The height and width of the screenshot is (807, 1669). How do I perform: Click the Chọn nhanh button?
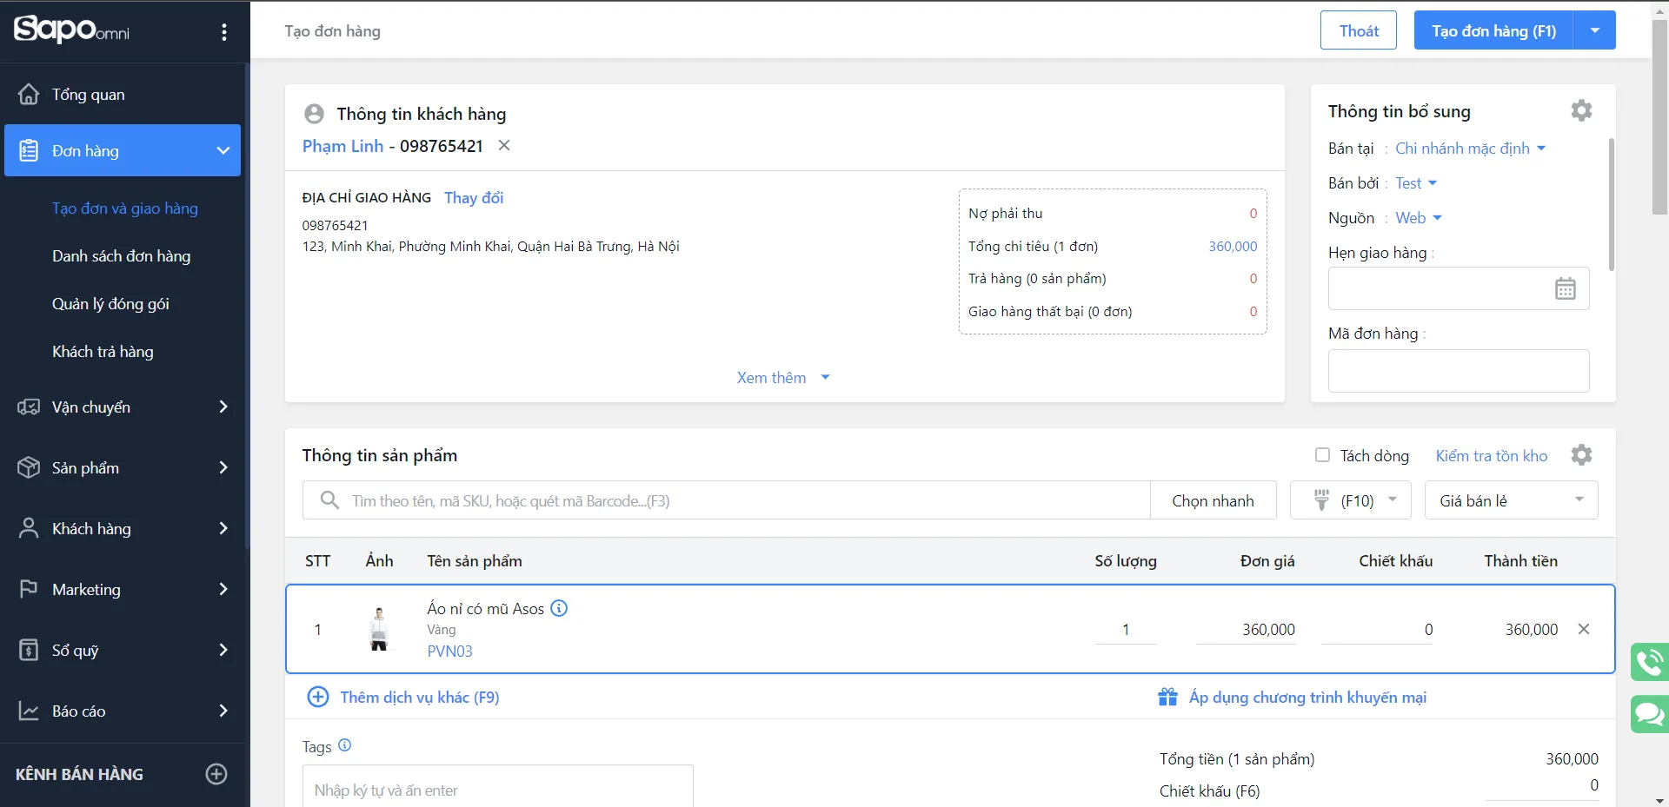[x=1213, y=500]
